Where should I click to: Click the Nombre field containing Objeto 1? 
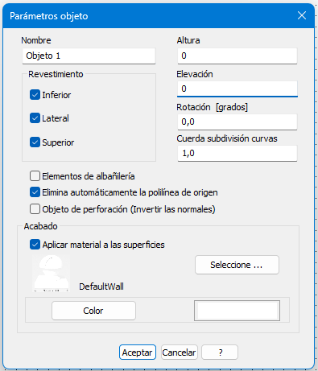[x=89, y=56]
